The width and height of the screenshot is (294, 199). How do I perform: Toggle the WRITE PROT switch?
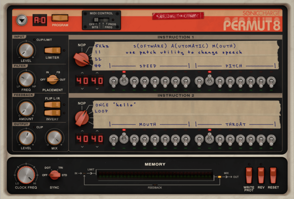(249, 176)
